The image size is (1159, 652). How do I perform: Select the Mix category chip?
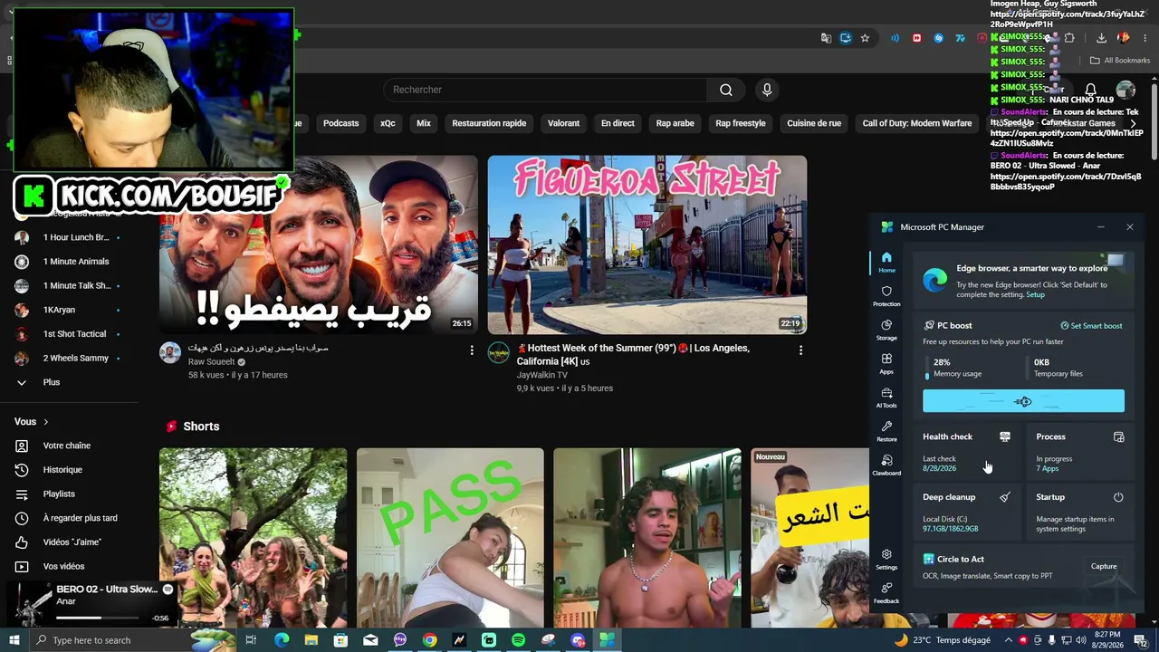424,123
